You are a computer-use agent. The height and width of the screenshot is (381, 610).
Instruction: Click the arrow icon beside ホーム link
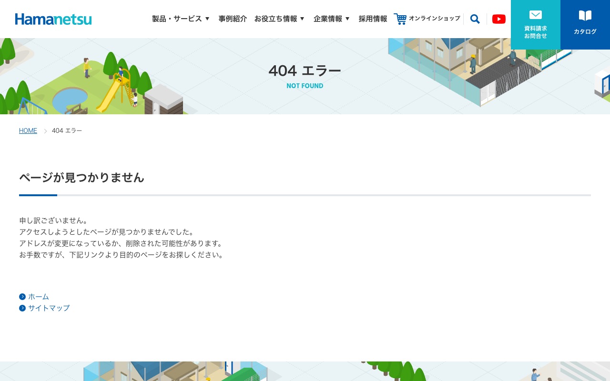[22, 297]
